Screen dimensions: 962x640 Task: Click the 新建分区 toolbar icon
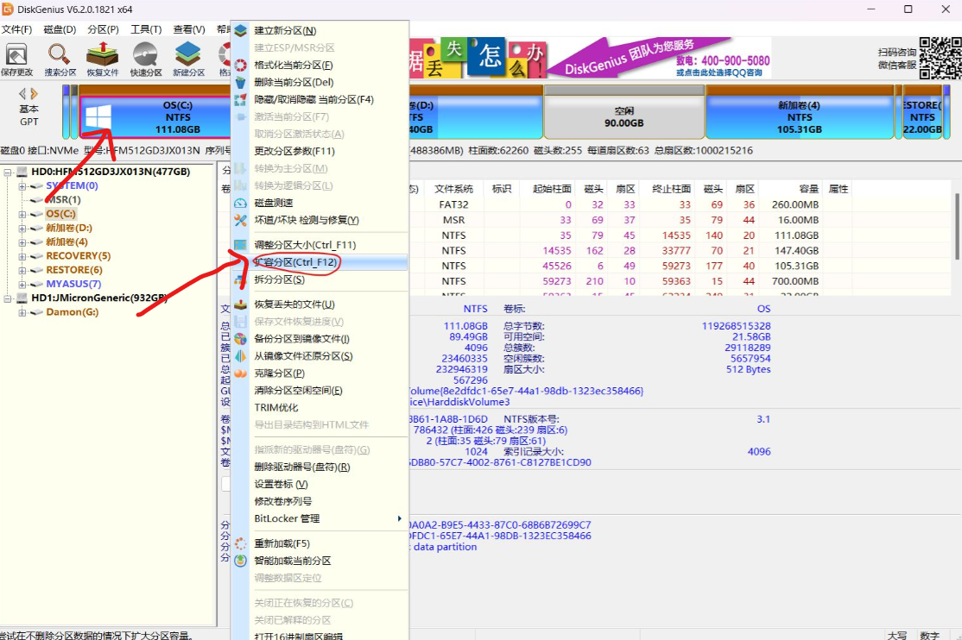(188, 60)
